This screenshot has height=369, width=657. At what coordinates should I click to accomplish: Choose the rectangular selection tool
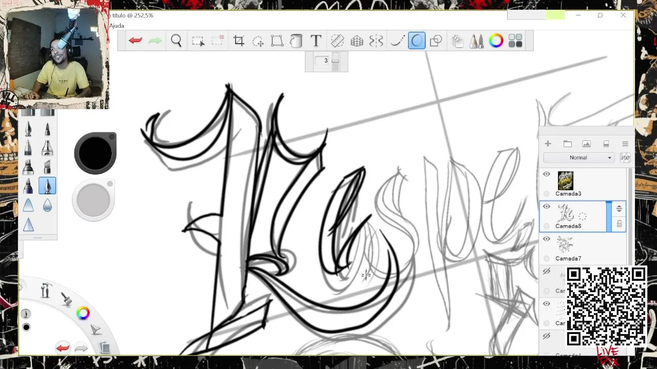[198, 41]
